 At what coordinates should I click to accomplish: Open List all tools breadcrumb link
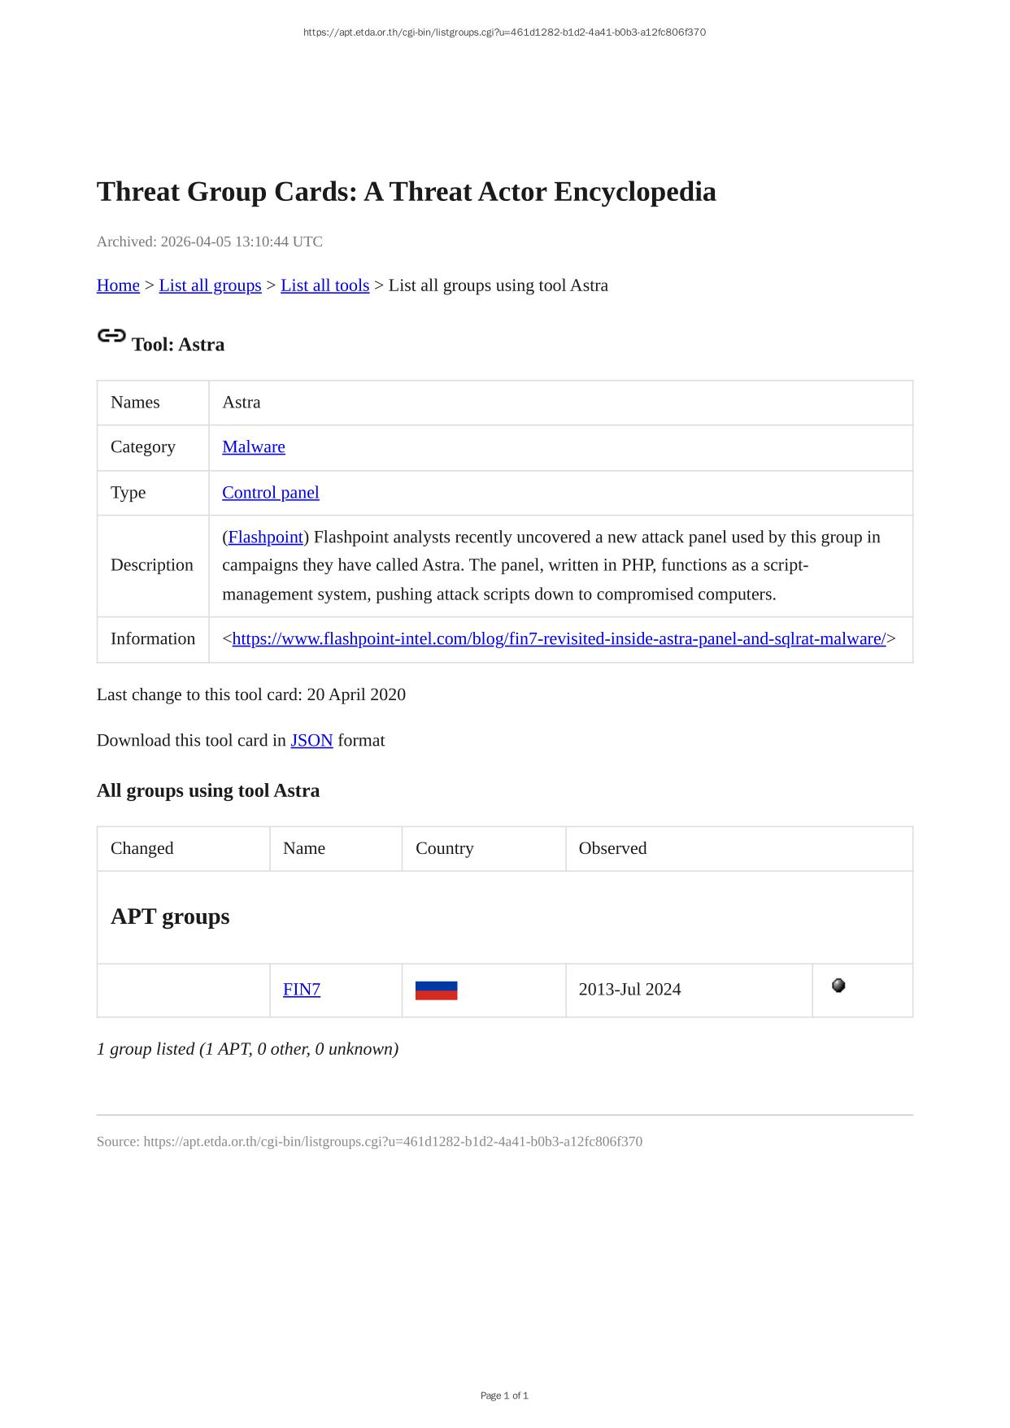(324, 285)
